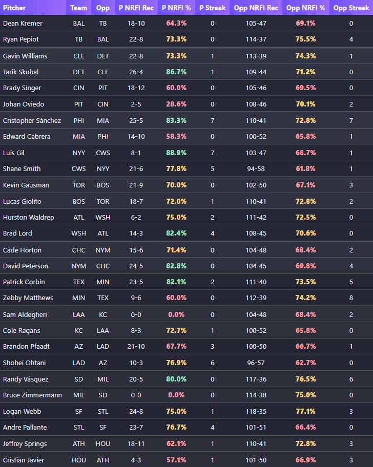Click the Opp Streak column header
The width and height of the screenshot is (373, 467).
click(351, 8)
